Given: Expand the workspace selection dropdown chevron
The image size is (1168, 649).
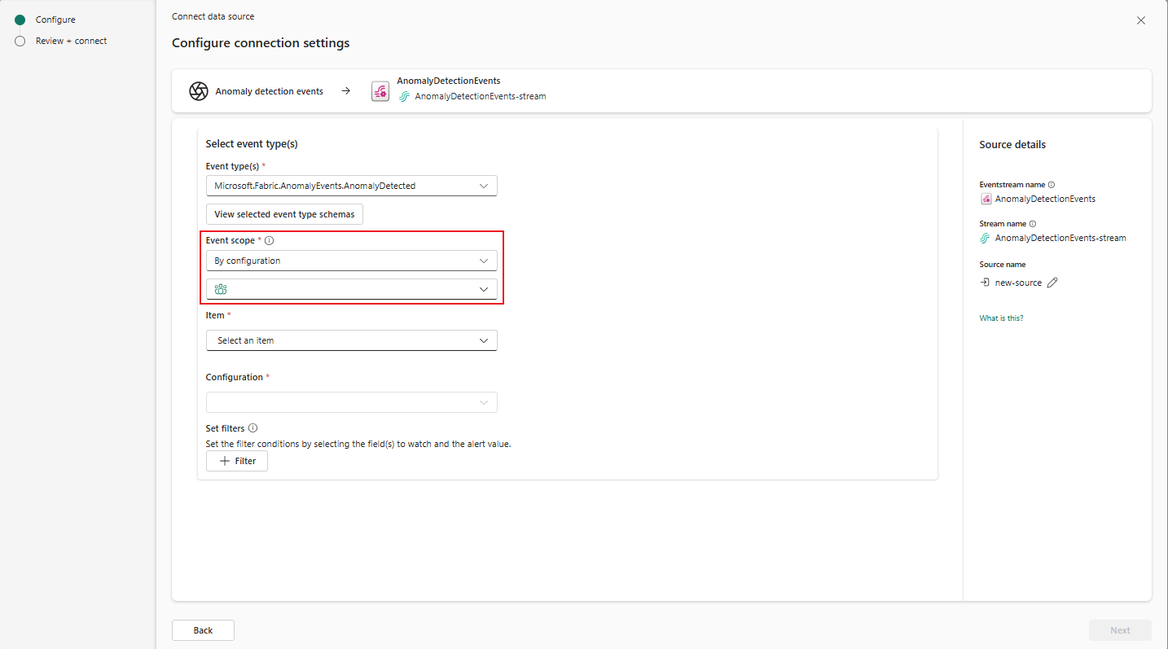Looking at the screenshot, I should 484,289.
